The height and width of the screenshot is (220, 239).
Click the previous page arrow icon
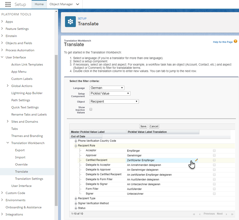(x=200, y=214)
